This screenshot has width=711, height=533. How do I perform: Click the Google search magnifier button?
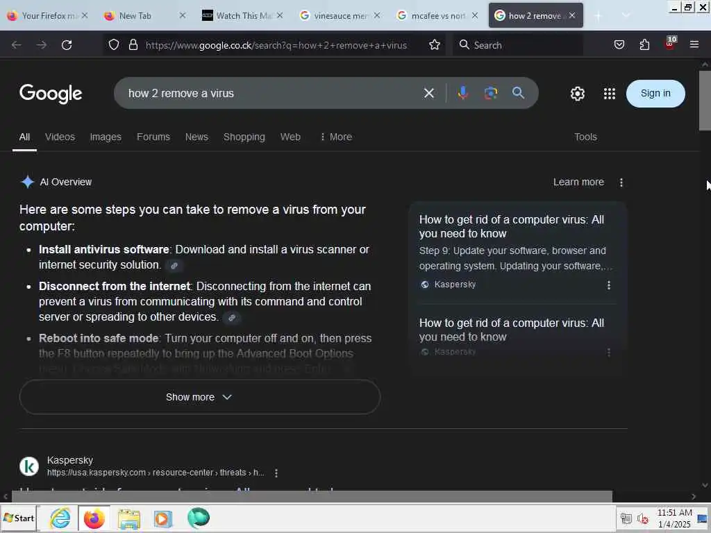tap(518, 93)
